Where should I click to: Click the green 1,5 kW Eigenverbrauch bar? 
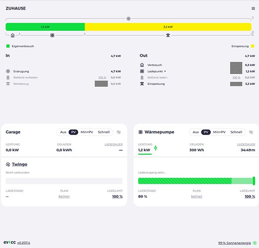[x=45, y=27]
